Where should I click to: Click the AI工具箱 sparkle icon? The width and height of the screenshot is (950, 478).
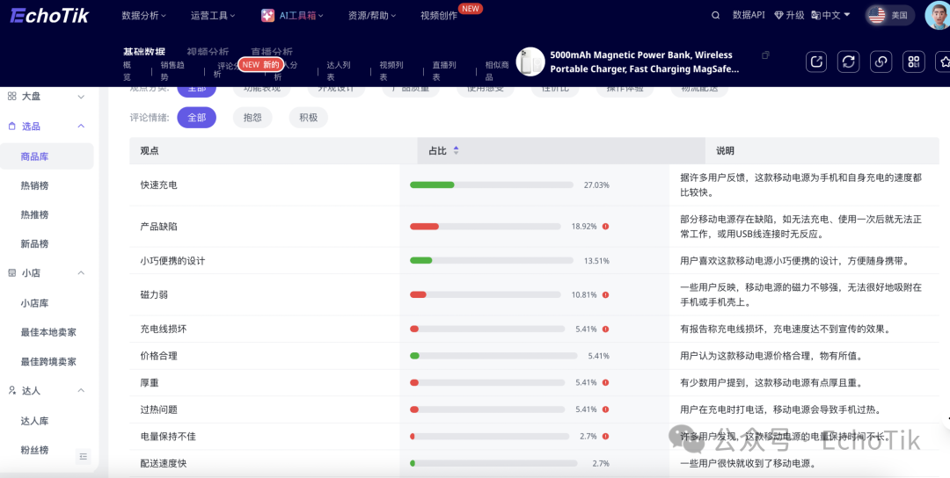pyautogui.click(x=267, y=16)
